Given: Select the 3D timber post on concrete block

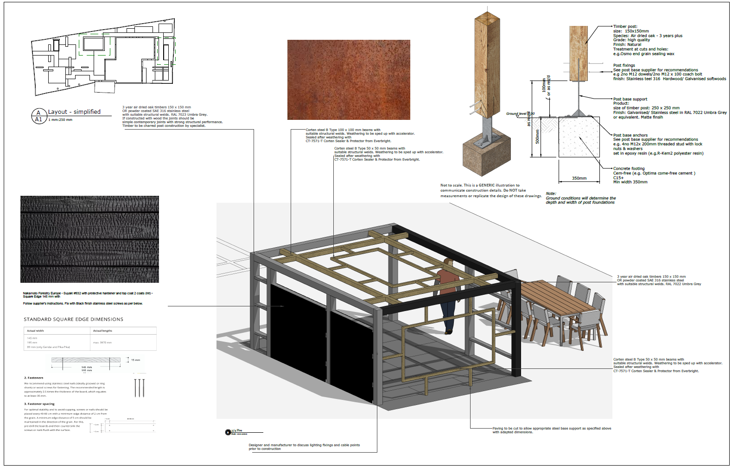Looking at the screenshot, I should pyautogui.click(x=486, y=95).
